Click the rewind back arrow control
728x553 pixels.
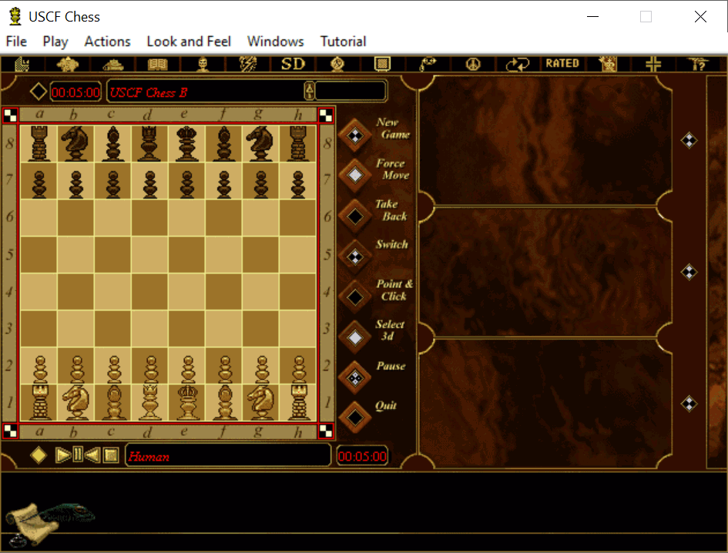pos(92,454)
